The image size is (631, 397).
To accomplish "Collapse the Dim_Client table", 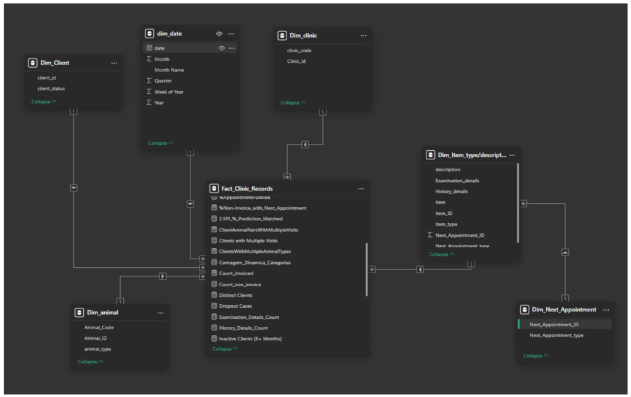I will click(x=44, y=102).
